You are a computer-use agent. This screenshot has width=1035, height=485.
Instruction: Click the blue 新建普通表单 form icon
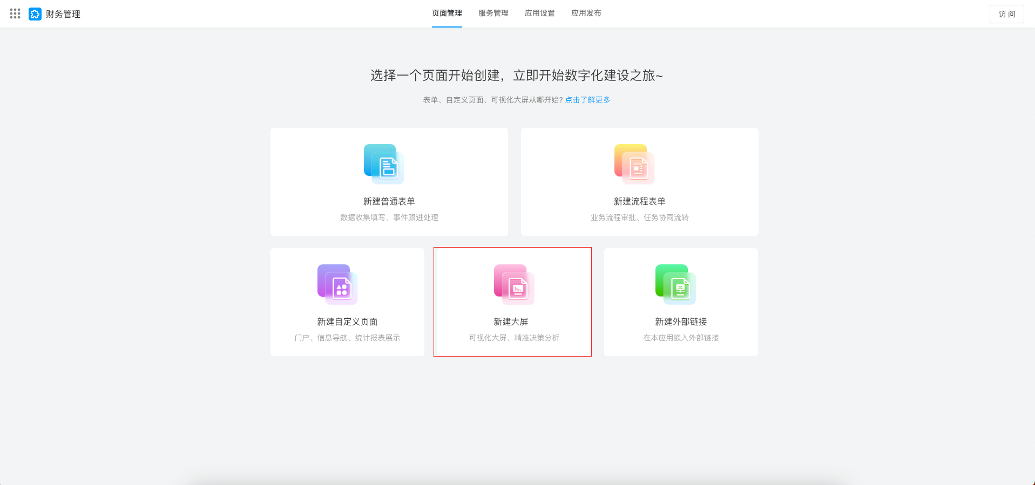coord(384,165)
